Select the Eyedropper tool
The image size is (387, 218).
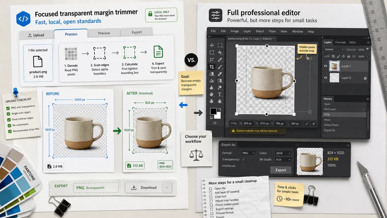pos(220,60)
